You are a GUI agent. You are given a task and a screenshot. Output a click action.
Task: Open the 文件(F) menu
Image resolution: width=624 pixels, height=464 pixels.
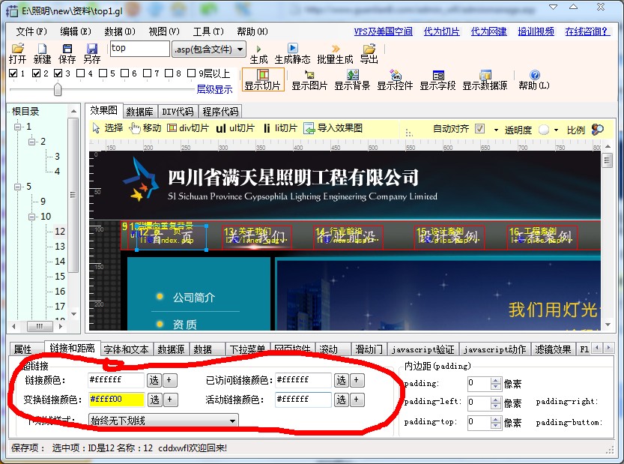[x=31, y=31]
